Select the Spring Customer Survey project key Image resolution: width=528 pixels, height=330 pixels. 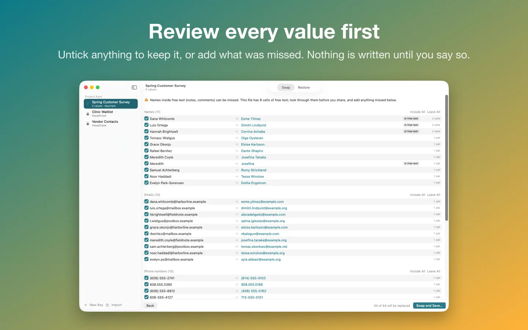(111, 104)
